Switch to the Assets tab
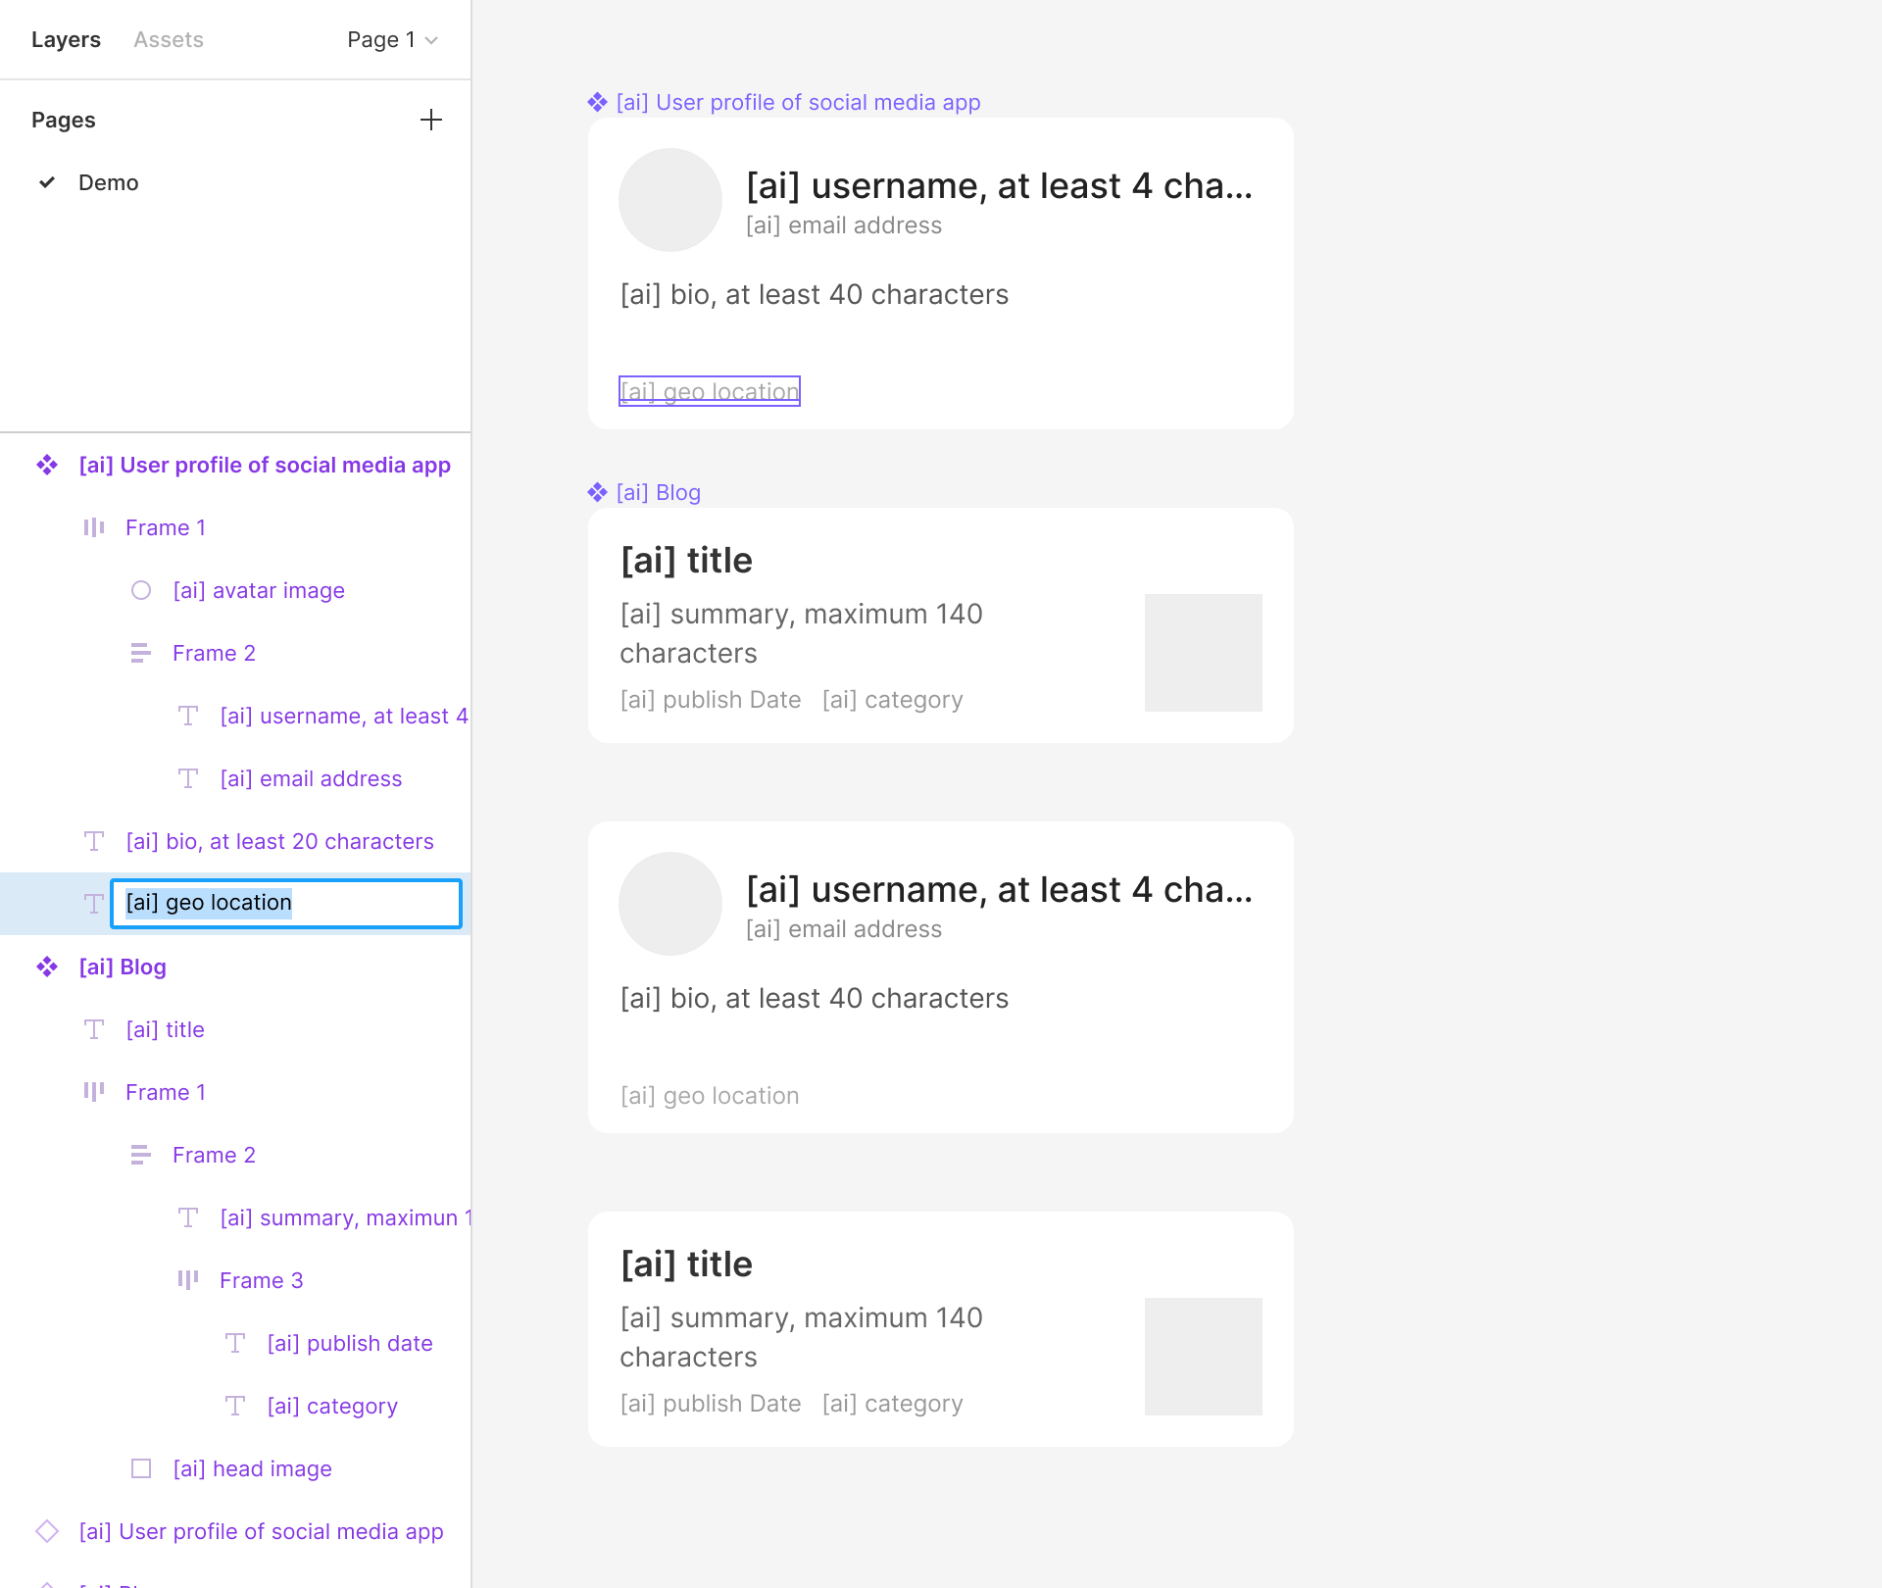This screenshot has width=1882, height=1588. [x=169, y=40]
